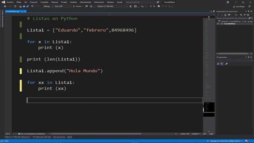The height and width of the screenshot is (143, 254).
Task: Click the save file icon
Action: click(x=24, y=6)
